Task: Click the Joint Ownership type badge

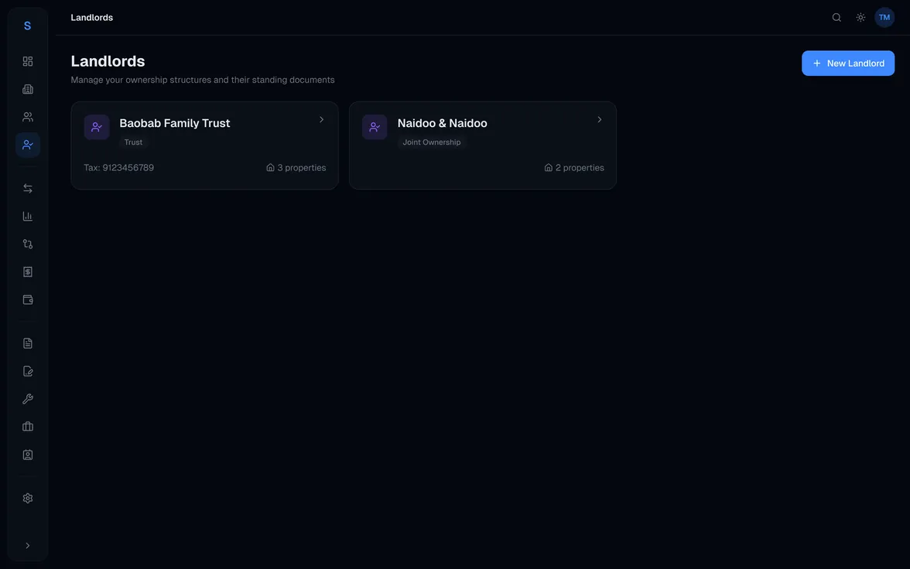Action: click(432, 142)
